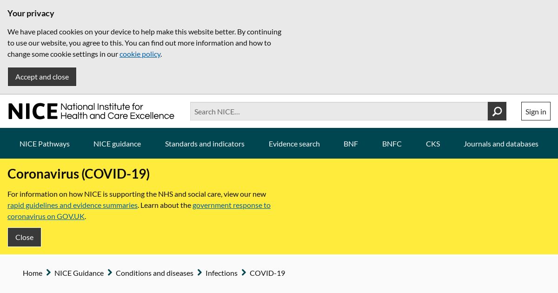Open NICE Pathways menu item
This screenshot has height=293, width=558.
[45, 144]
